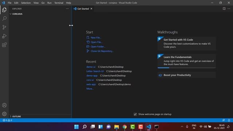Open Boost your Productivity walkthrough
This screenshot has height=131, width=233.
click(186, 75)
